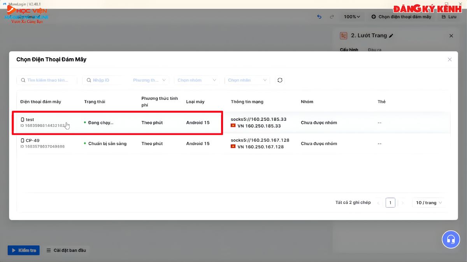Switch to the 'Đầu ra' tab
The width and height of the screenshot is (467, 262).
(x=374, y=49)
